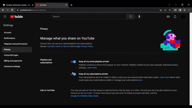Open the account avatar menu in YouTube

(x=183, y=16)
